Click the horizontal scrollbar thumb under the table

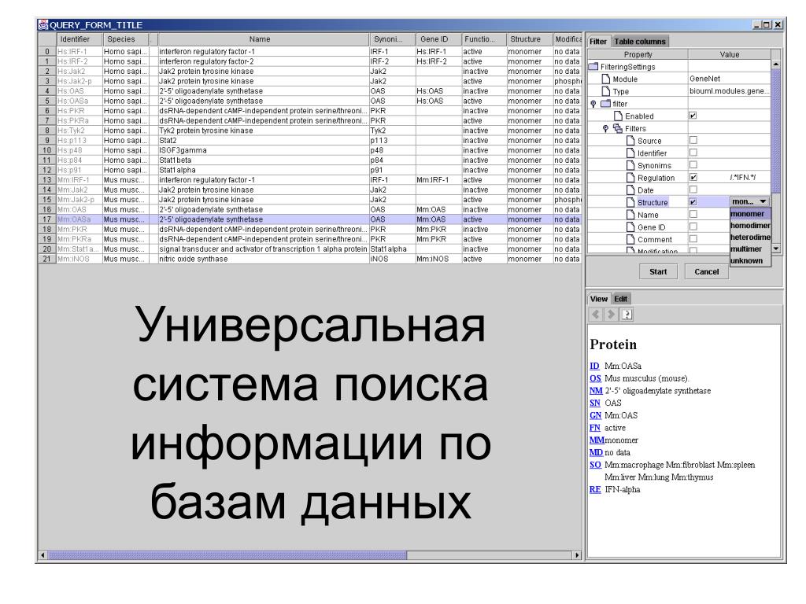(227, 555)
